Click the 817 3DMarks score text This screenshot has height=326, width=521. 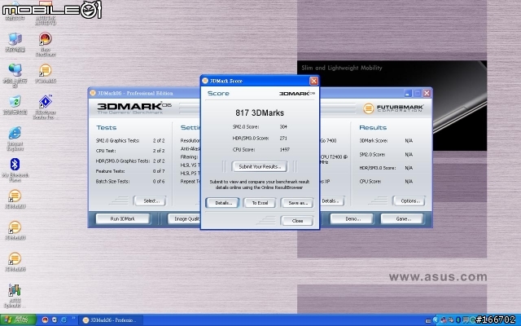click(260, 113)
